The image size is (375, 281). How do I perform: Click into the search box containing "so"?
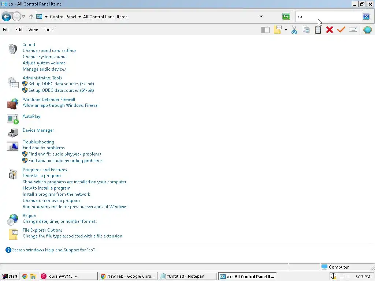(329, 16)
